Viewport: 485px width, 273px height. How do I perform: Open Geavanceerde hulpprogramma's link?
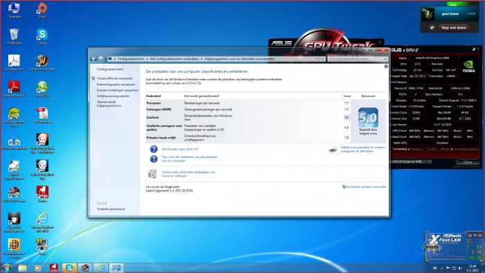(x=109, y=103)
